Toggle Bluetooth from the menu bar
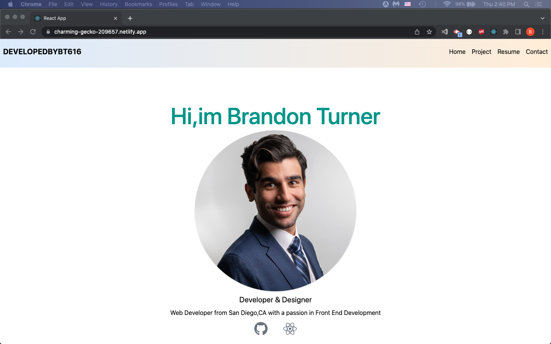Screen dimensions: 551x344 tap(435, 4)
